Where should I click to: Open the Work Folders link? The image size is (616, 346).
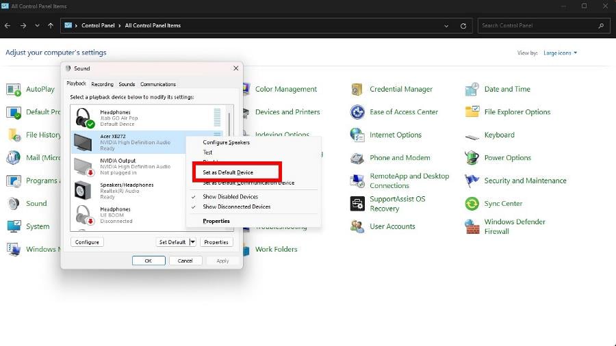(277, 249)
